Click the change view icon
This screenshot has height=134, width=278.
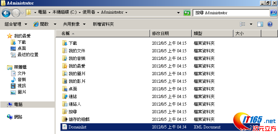click(x=242, y=24)
